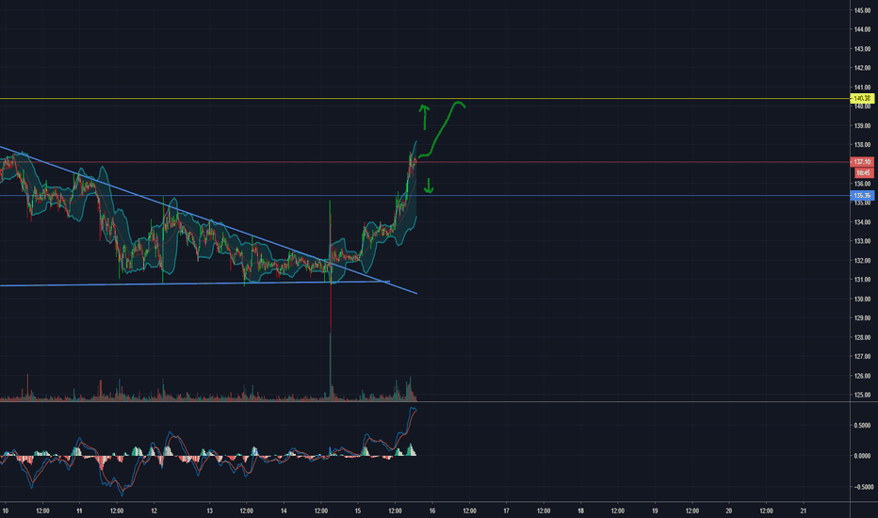
Task: Click the red 137.10 current price label
Action: [862, 162]
